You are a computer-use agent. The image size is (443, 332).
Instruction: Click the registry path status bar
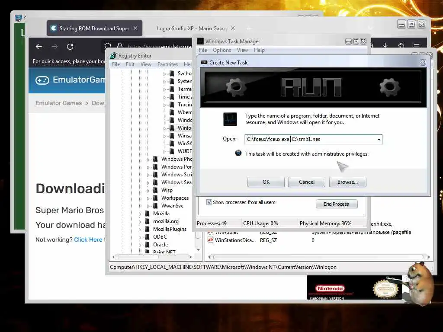[223, 267]
